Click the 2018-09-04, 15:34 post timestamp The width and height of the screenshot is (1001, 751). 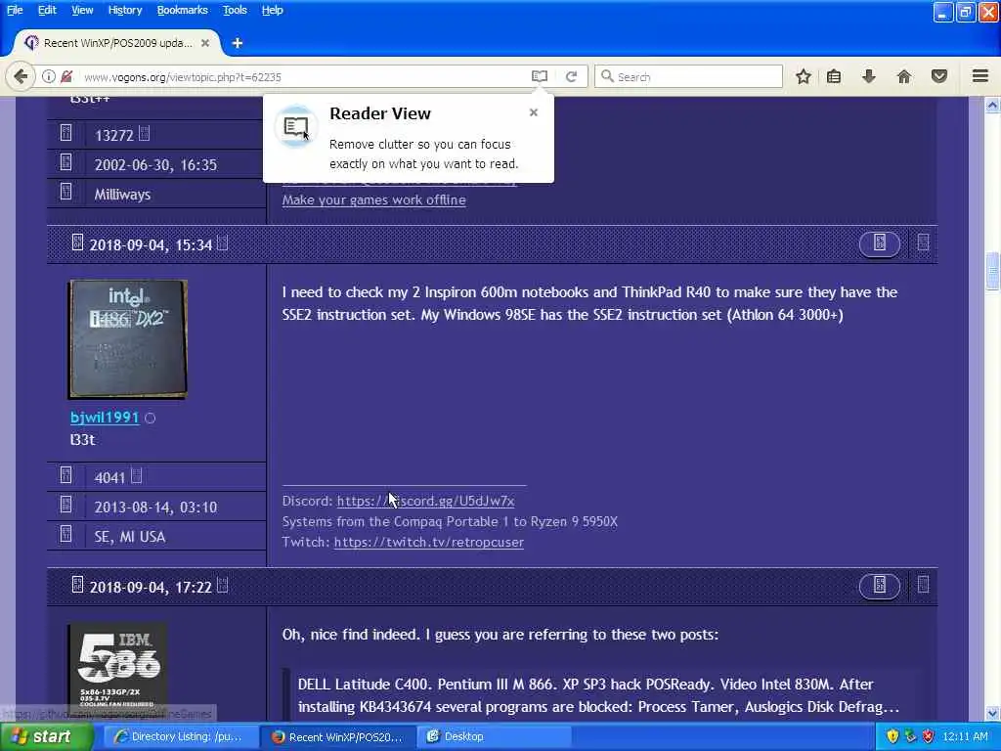click(151, 245)
